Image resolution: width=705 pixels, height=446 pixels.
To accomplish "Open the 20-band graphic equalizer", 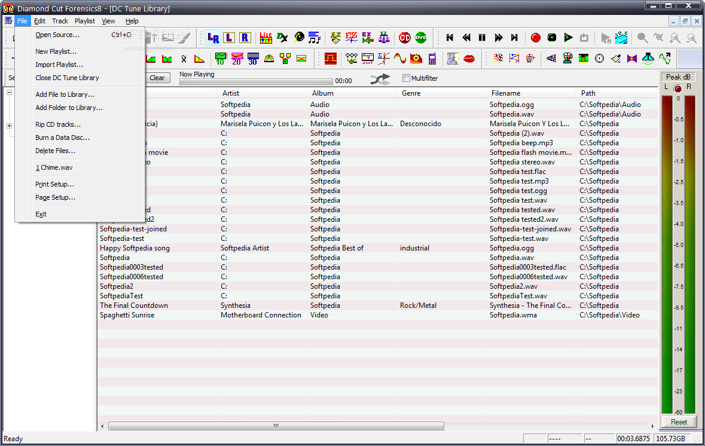I will pos(237,59).
